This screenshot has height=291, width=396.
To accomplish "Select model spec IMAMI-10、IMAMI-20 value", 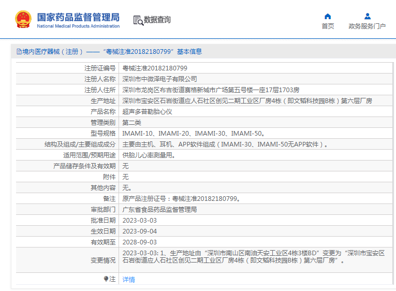I will 194,134.
